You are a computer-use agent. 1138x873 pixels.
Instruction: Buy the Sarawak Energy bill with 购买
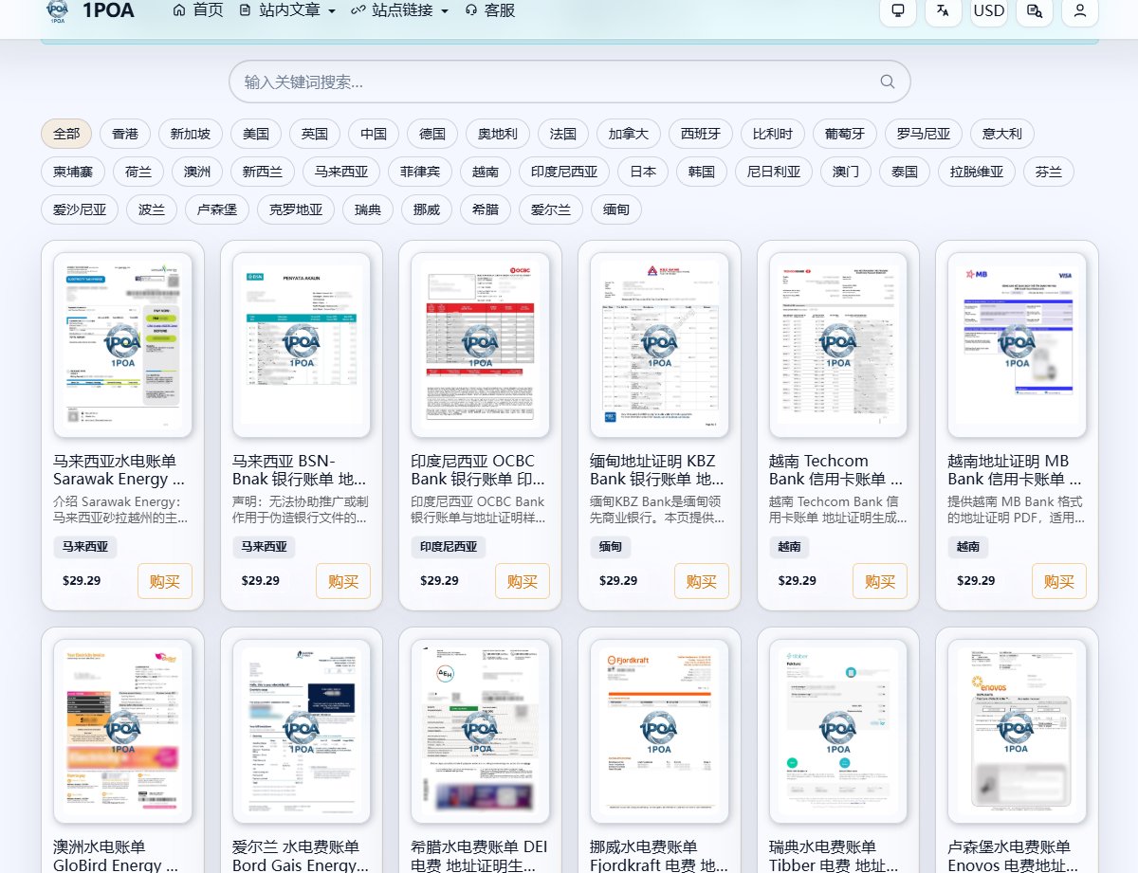click(165, 581)
